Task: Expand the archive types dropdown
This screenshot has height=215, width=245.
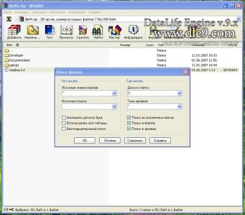Action: coord(179,107)
